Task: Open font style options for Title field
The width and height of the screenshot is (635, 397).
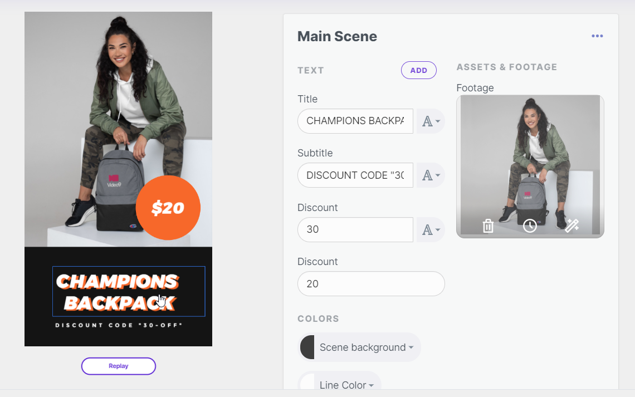Action: tap(431, 121)
